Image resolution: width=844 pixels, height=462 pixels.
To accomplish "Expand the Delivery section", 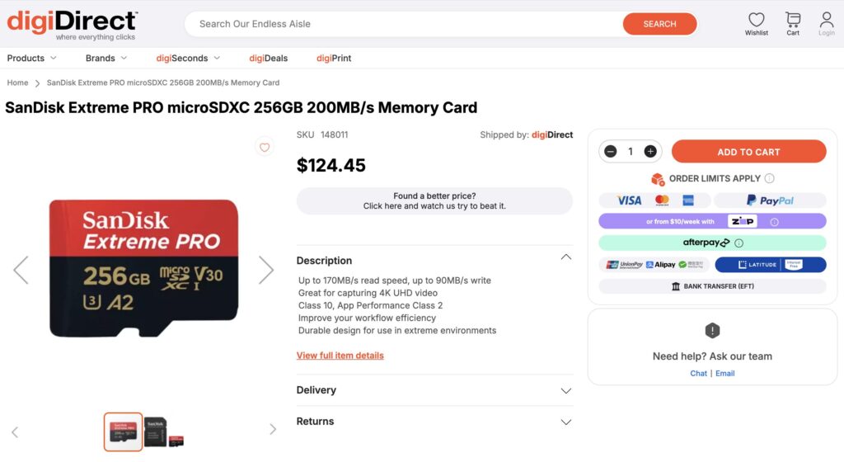I will coord(565,390).
